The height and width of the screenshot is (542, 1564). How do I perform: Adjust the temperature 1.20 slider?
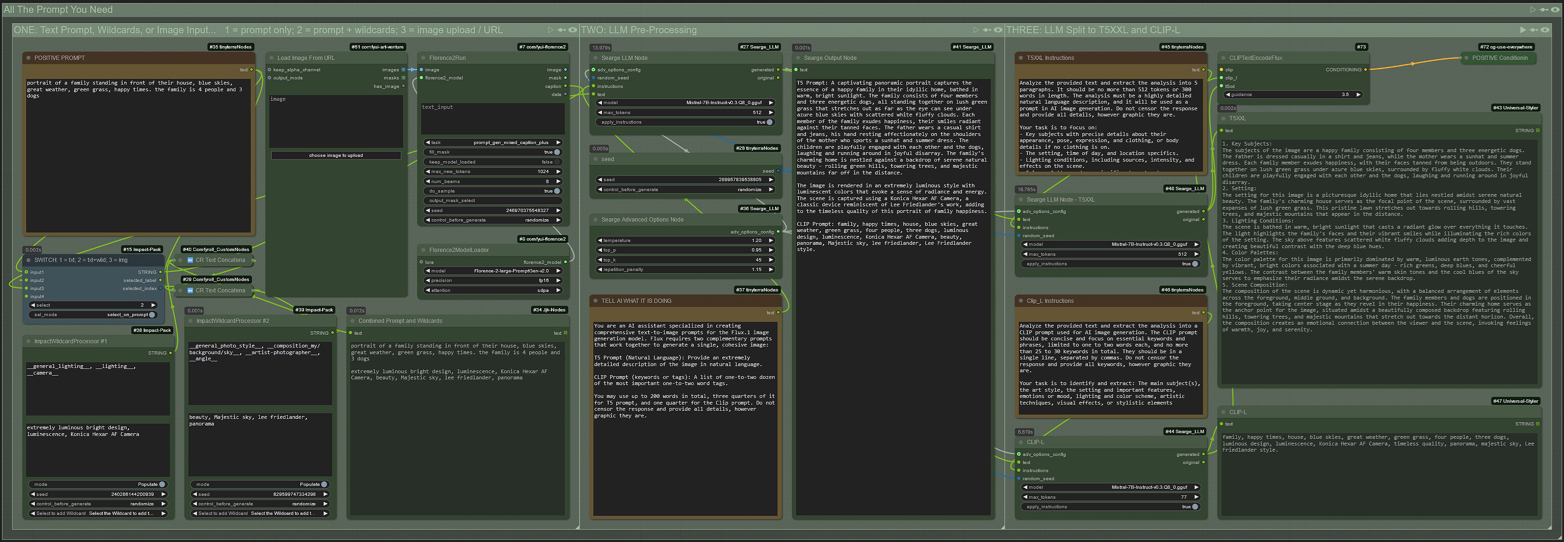(x=686, y=241)
